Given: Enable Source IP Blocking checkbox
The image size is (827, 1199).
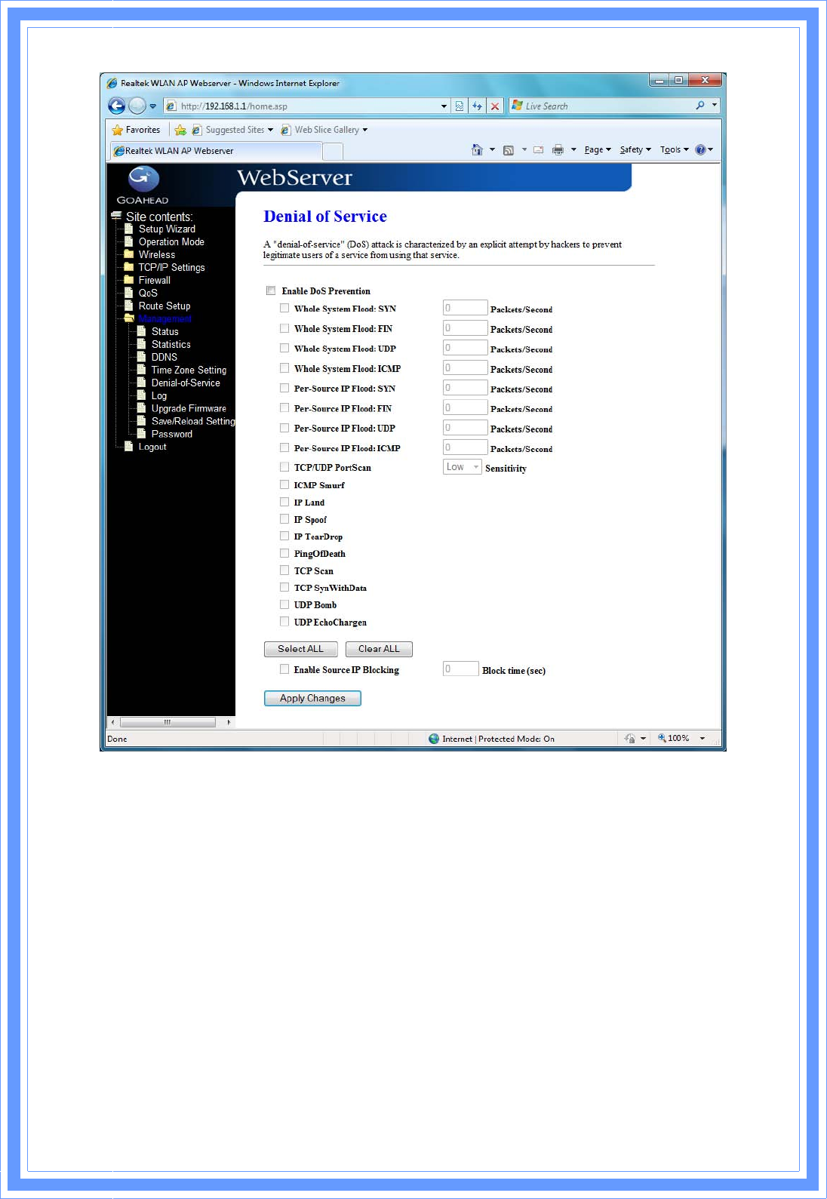Looking at the screenshot, I should [x=284, y=669].
